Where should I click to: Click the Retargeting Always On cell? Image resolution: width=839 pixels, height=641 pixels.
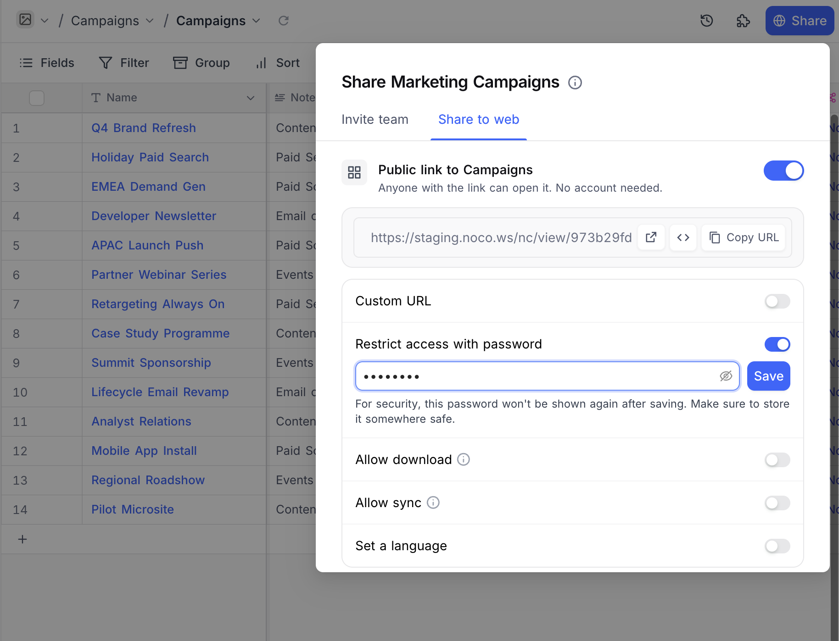pos(174,304)
